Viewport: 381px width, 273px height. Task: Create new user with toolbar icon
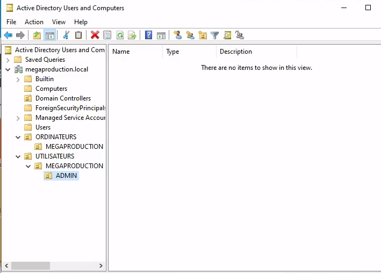[178, 35]
